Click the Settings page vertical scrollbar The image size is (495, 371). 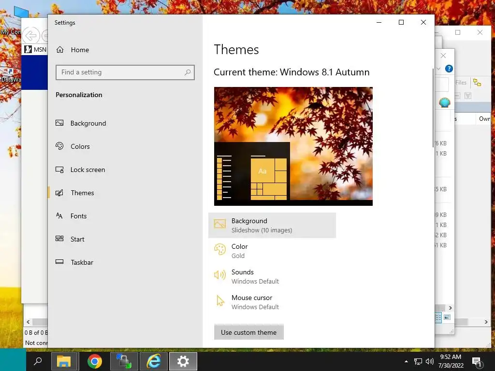click(x=433, y=108)
